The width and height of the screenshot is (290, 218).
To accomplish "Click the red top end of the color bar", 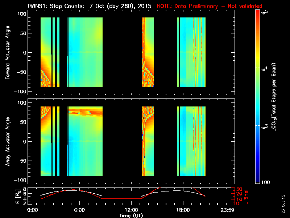I will (x=257, y=13).
